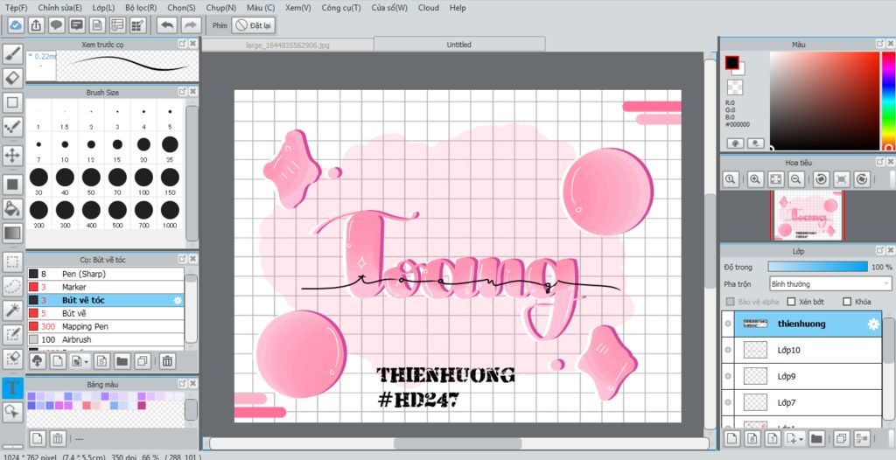Switch to the large_1644835562906.jpg tab
This screenshot has width=896, height=460.
tap(287, 45)
